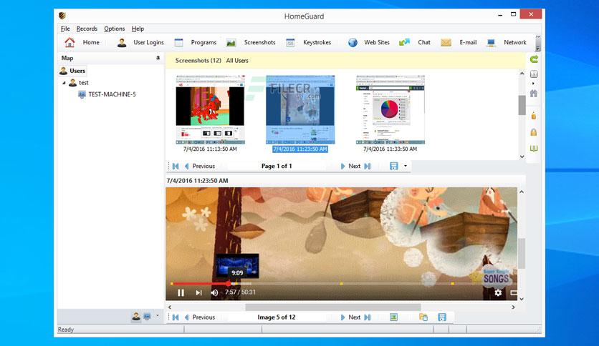Open dropdown arrow beside thumbnail save icon
This screenshot has height=346, width=599.
[406, 166]
